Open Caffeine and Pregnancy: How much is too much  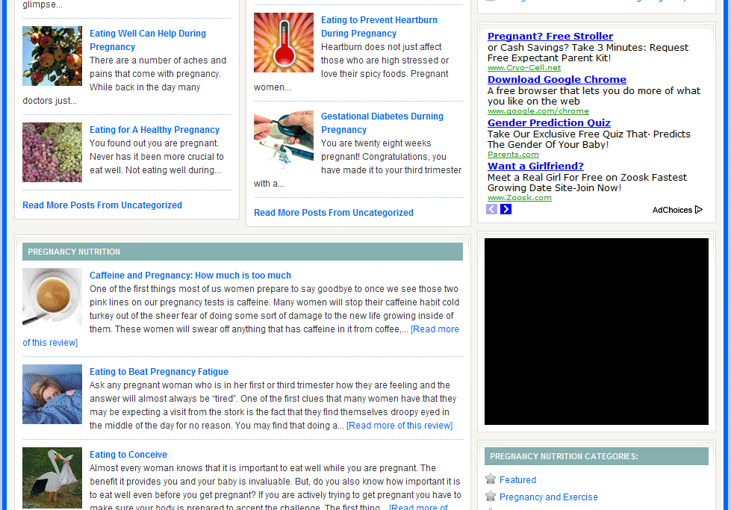coord(190,275)
